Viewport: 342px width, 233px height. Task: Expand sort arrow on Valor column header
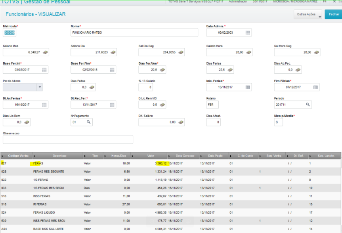[132, 156]
